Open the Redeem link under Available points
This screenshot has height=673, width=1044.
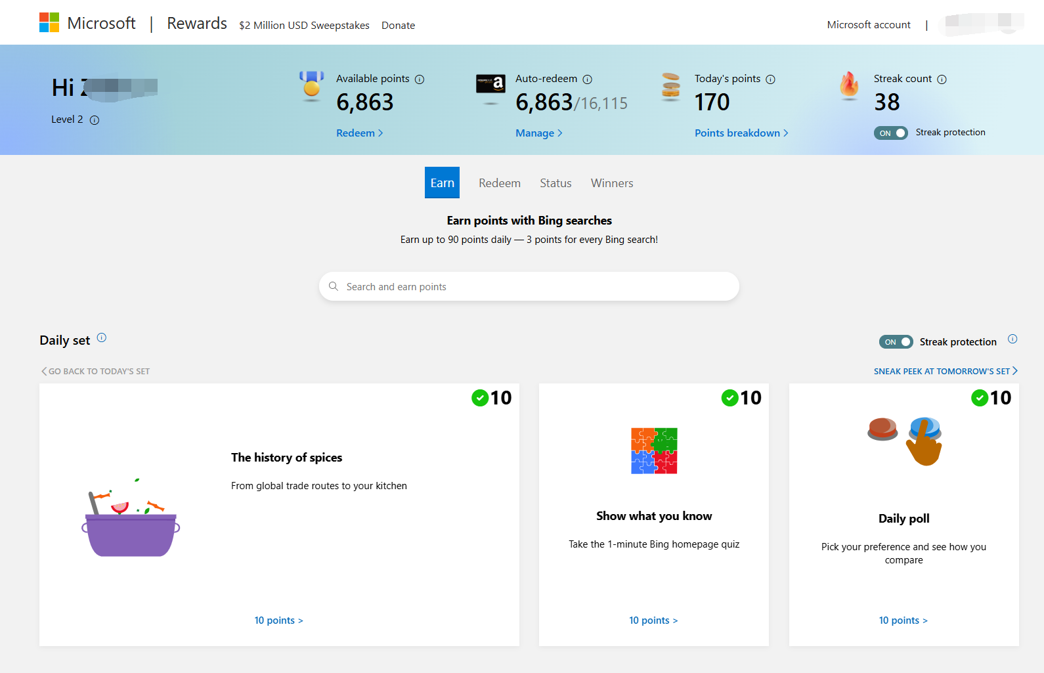(x=360, y=133)
